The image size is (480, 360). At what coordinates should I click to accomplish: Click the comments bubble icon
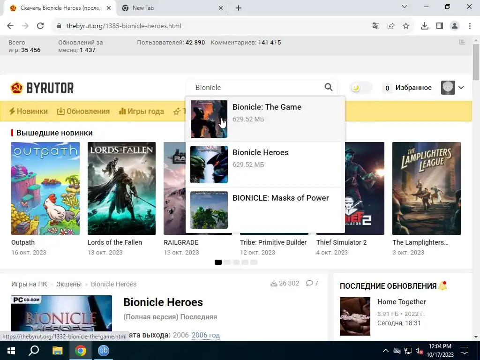point(309,283)
